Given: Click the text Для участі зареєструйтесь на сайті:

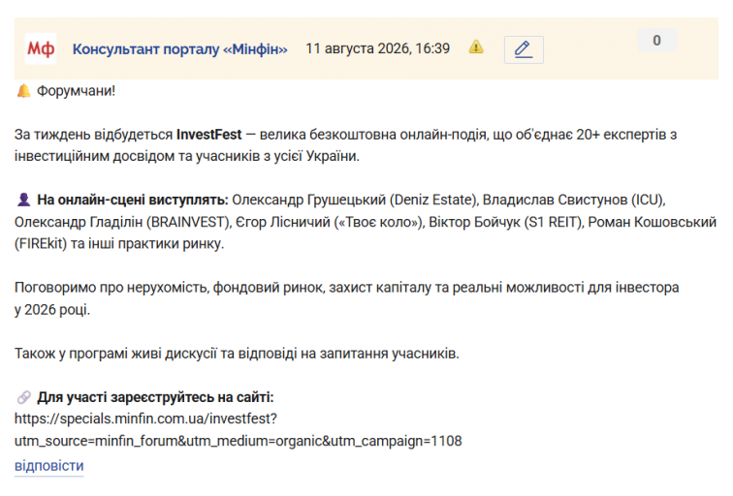Looking at the screenshot, I should point(156,397).
